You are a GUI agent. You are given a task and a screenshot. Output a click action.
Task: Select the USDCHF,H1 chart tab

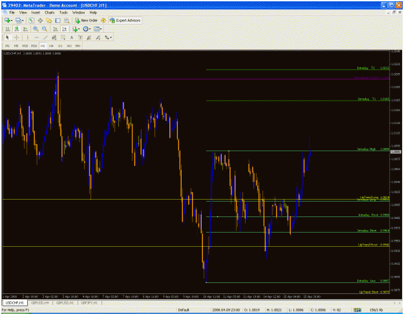point(15,302)
